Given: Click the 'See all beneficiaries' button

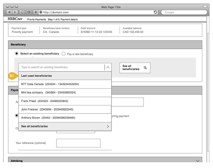Looking at the screenshot, I should (x=135, y=68).
